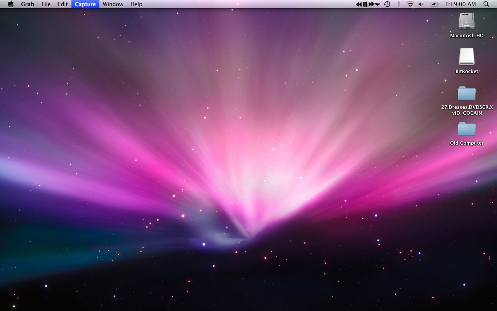Open the Window menu of Grab
The image size is (497, 311).
coord(113,4)
